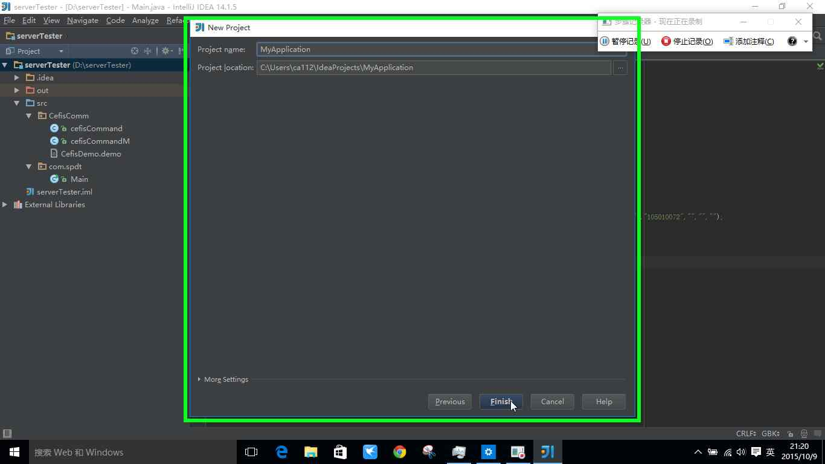Screen dimensions: 825x464
Task: Change GBK file encoding in status bar
Action: point(771,434)
